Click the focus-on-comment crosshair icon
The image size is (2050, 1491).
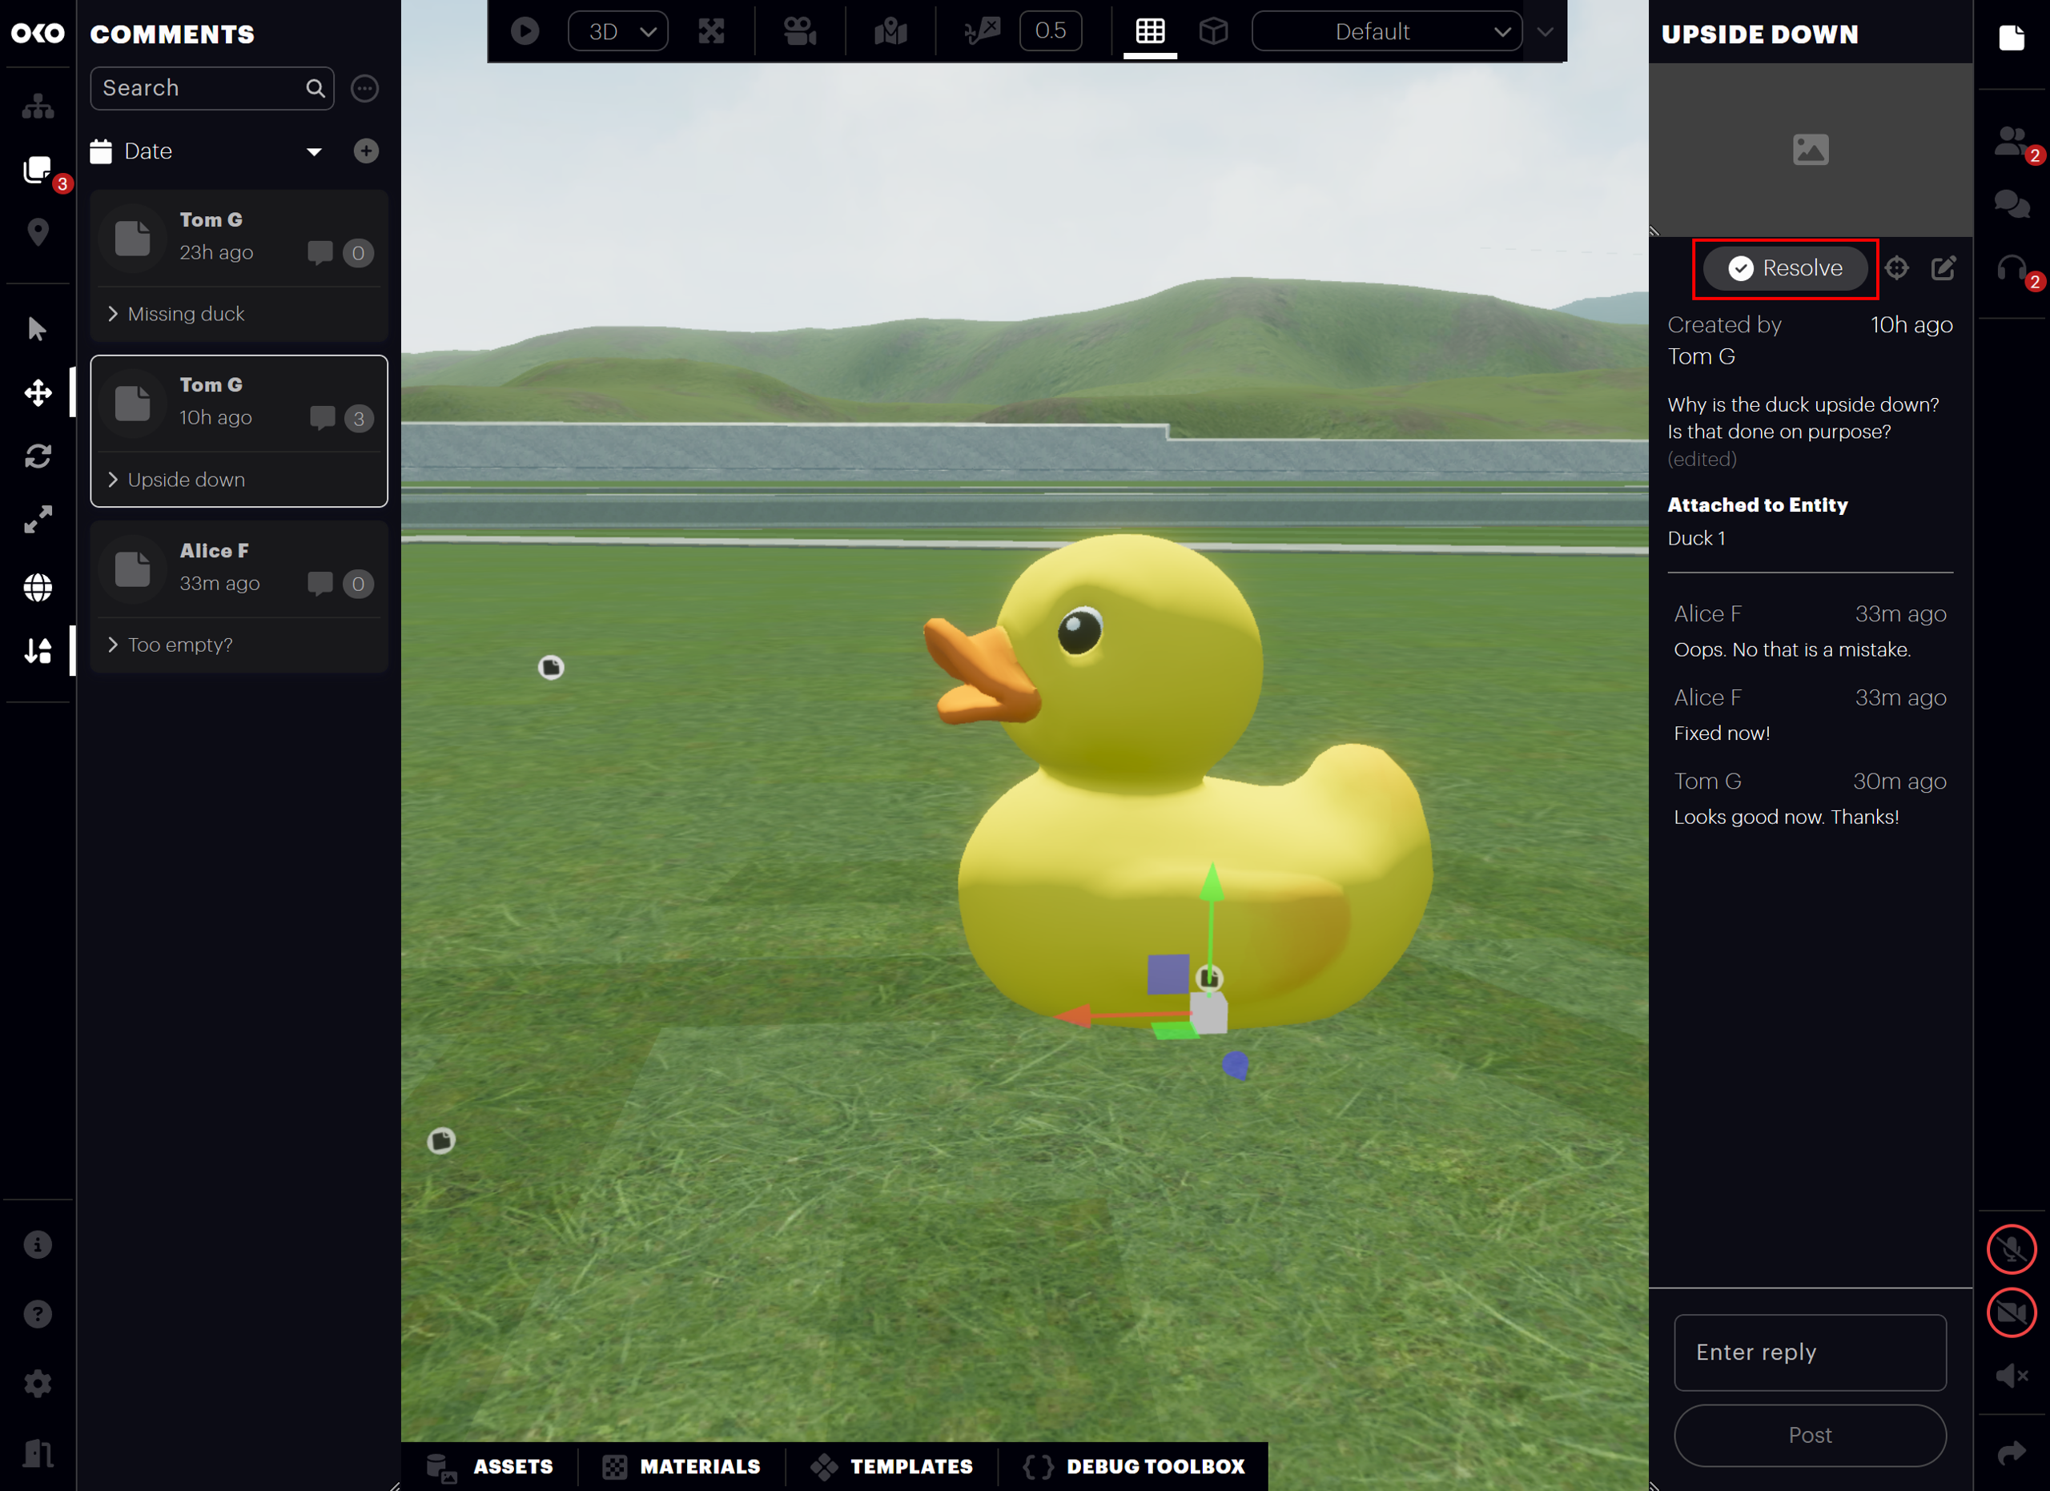coord(1896,268)
